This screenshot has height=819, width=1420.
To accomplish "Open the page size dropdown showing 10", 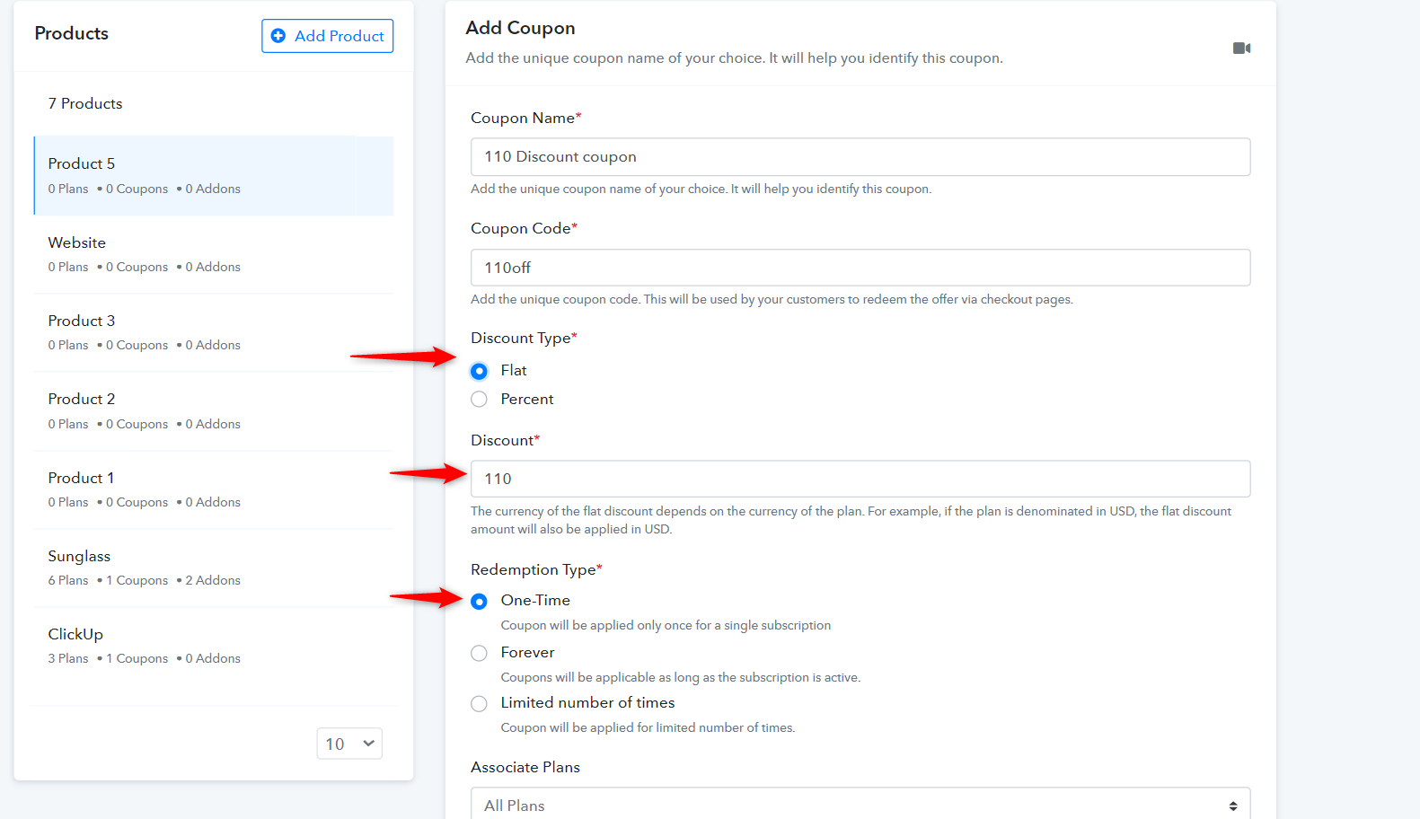I will coord(349,744).
